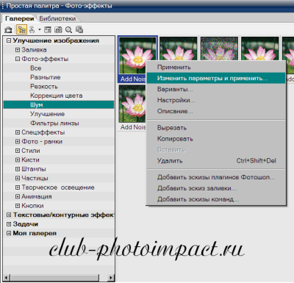The height and width of the screenshot is (283, 294).
Task: Expand the Текстовые/контурные эффекты node
Action: pyautogui.click(x=9, y=215)
